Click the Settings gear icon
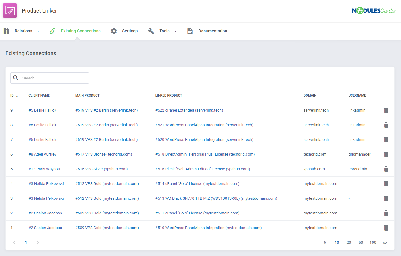Image resolution: width=401 pixels, height=256 pixels. point(114,31)
